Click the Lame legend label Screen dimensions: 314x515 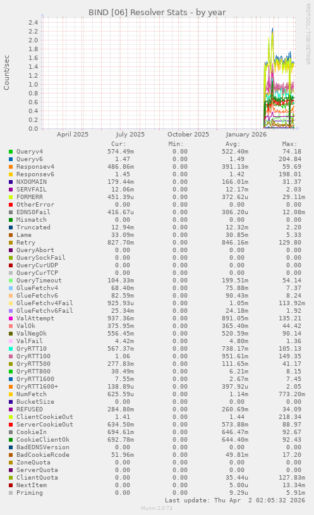pos(24,235)
